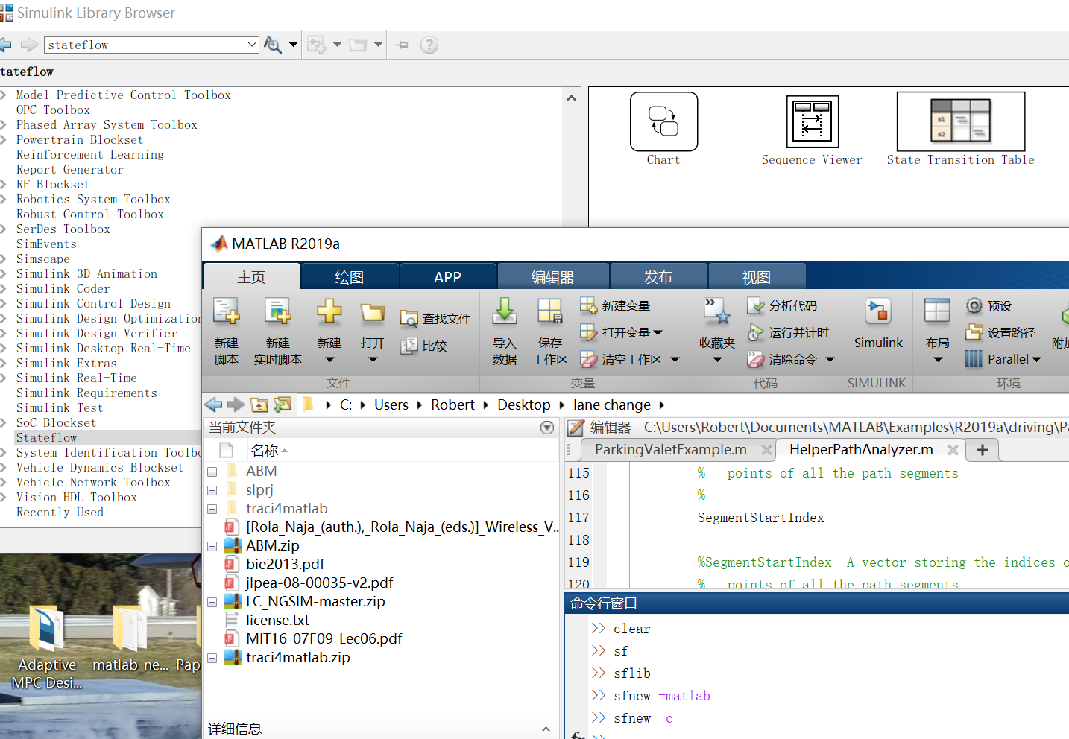Expand the LC_NGSIM-master.zip archive node
The width and height of the screenshot is (1069, 739).
coord(212,602)
